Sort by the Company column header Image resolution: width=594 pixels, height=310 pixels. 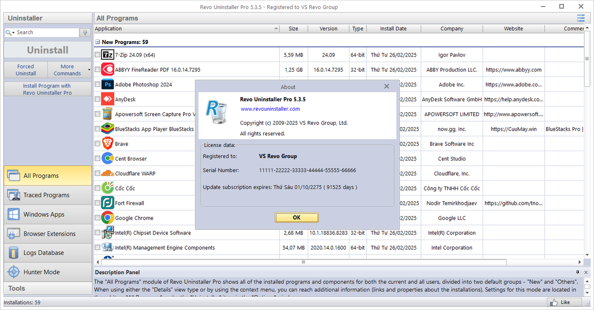pos(452,29)
